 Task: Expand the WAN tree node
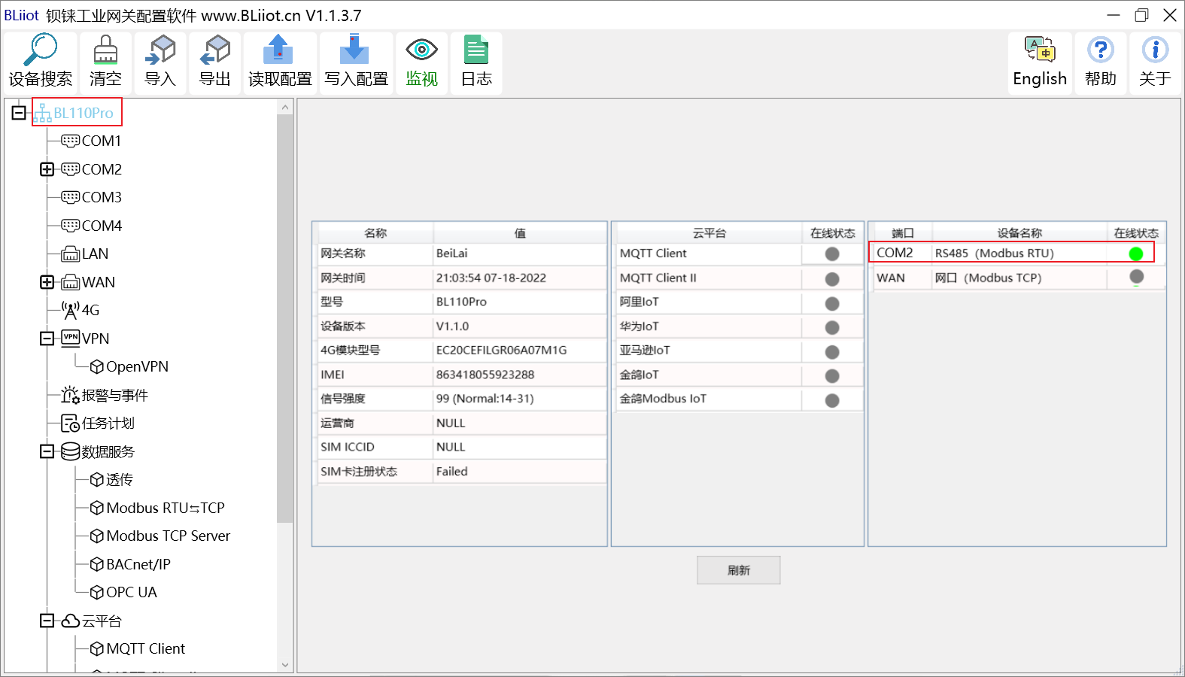coord(47,282)
